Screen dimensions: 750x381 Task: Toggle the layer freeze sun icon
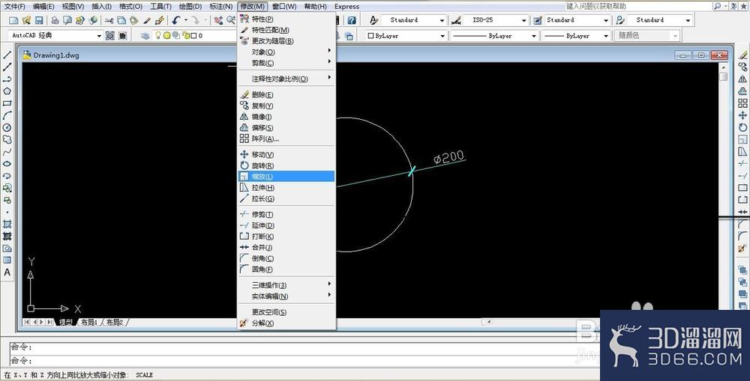click(167, 35)
